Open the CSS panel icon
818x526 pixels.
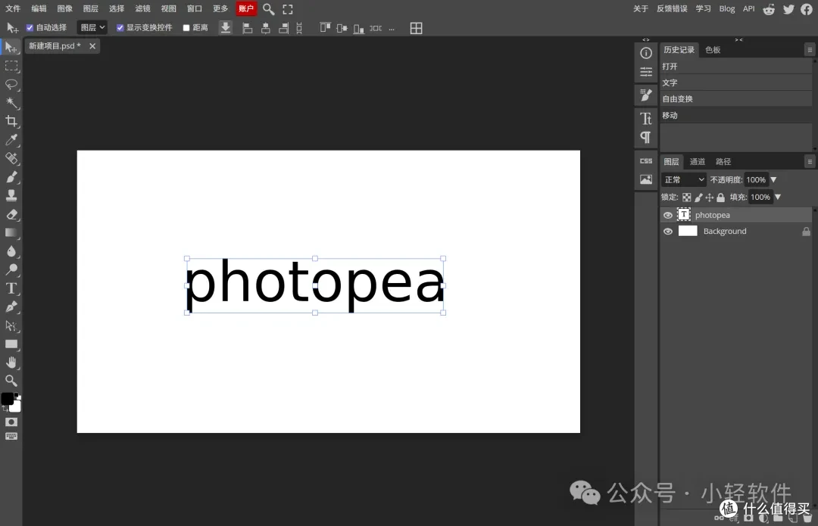point(646,161)
